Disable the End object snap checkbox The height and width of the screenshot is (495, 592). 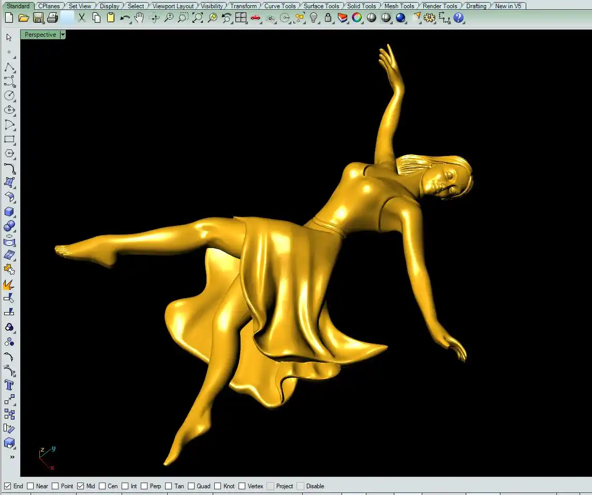[8, 486]
